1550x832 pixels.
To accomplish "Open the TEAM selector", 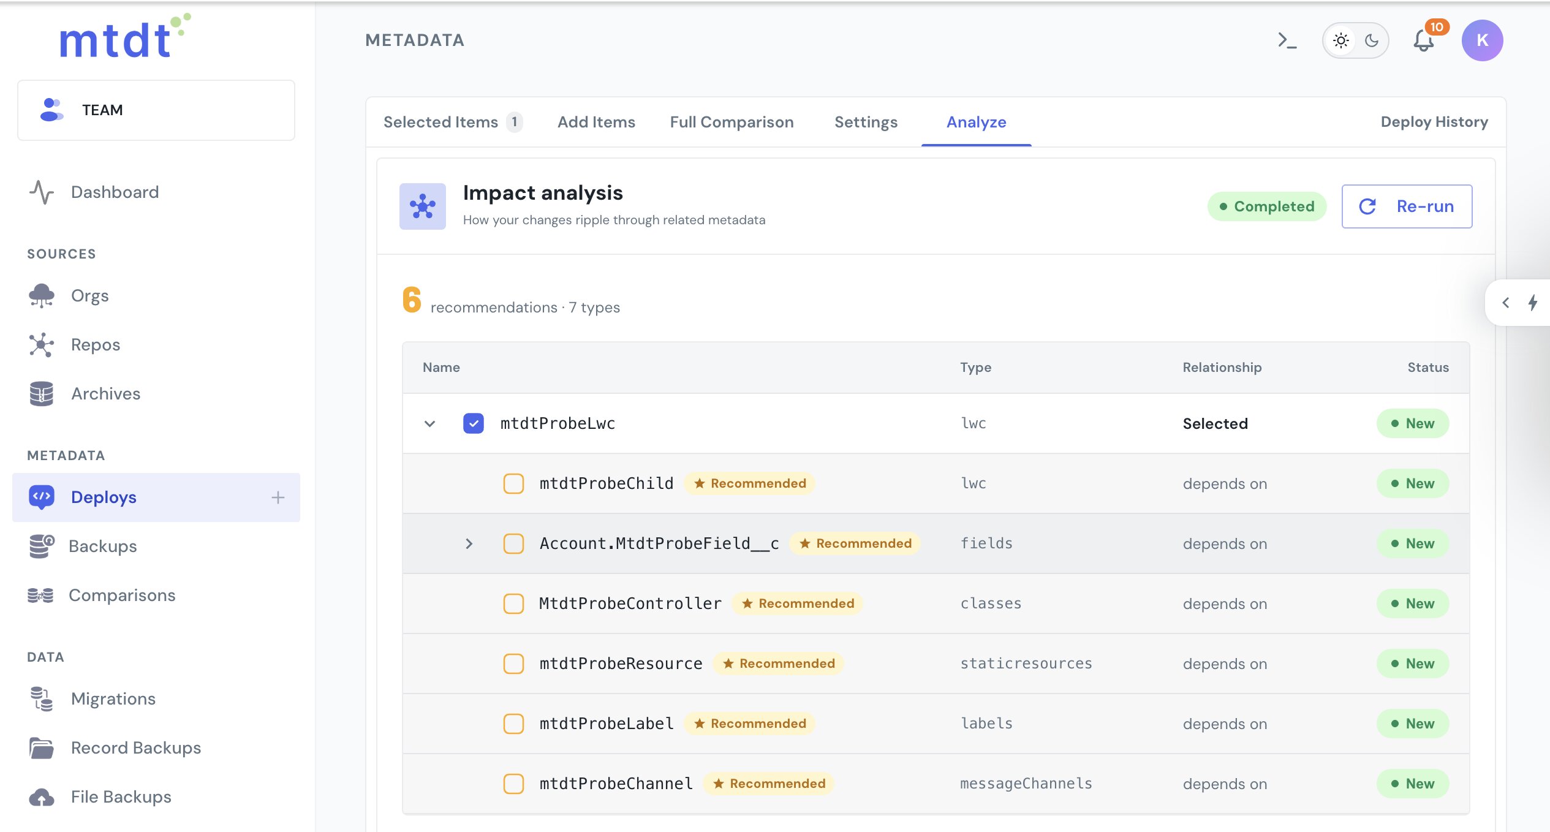I will point(156,110).
